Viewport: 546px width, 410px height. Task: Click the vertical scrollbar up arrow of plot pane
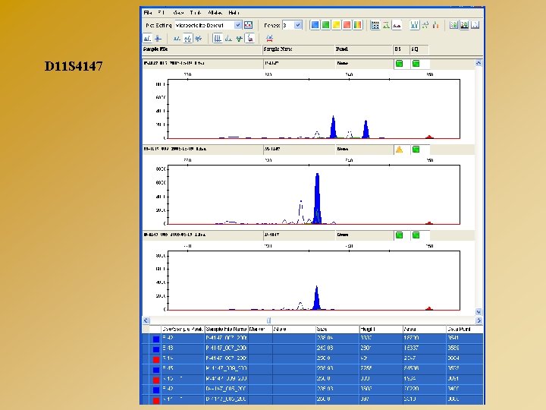[479, 63]
